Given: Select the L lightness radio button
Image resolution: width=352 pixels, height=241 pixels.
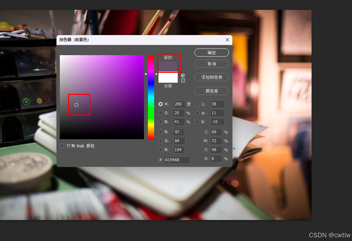Looking at the screenshot, I should click(x=198, y=104).
